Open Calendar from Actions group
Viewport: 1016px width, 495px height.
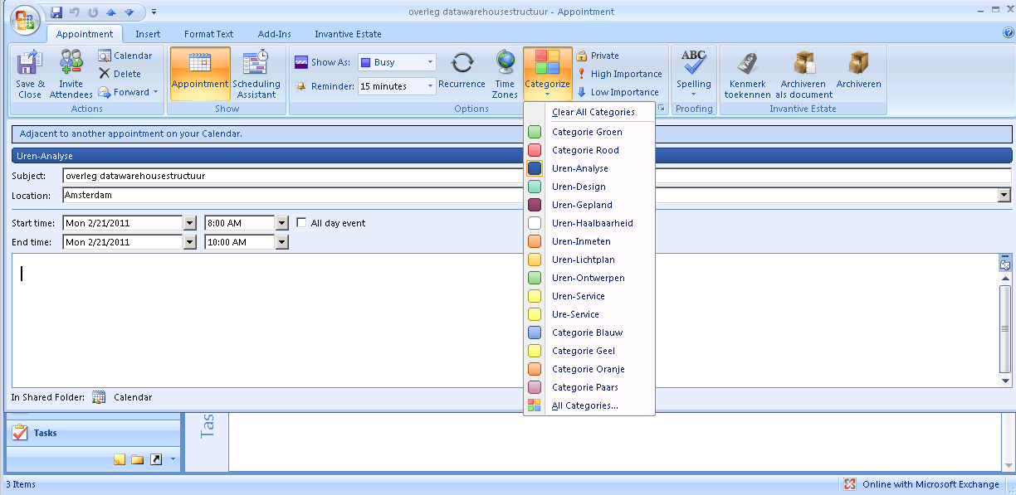125,56
